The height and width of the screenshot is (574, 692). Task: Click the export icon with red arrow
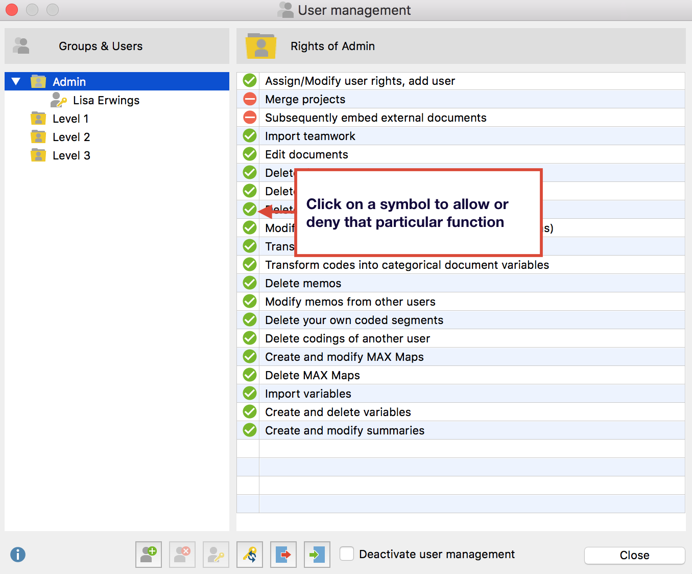(283, 555)
